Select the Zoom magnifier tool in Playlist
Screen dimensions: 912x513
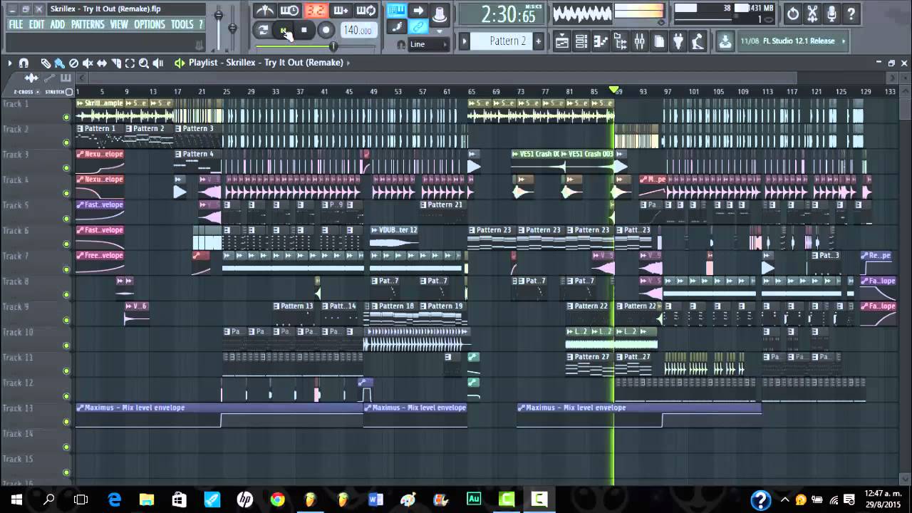pos(144,63)
